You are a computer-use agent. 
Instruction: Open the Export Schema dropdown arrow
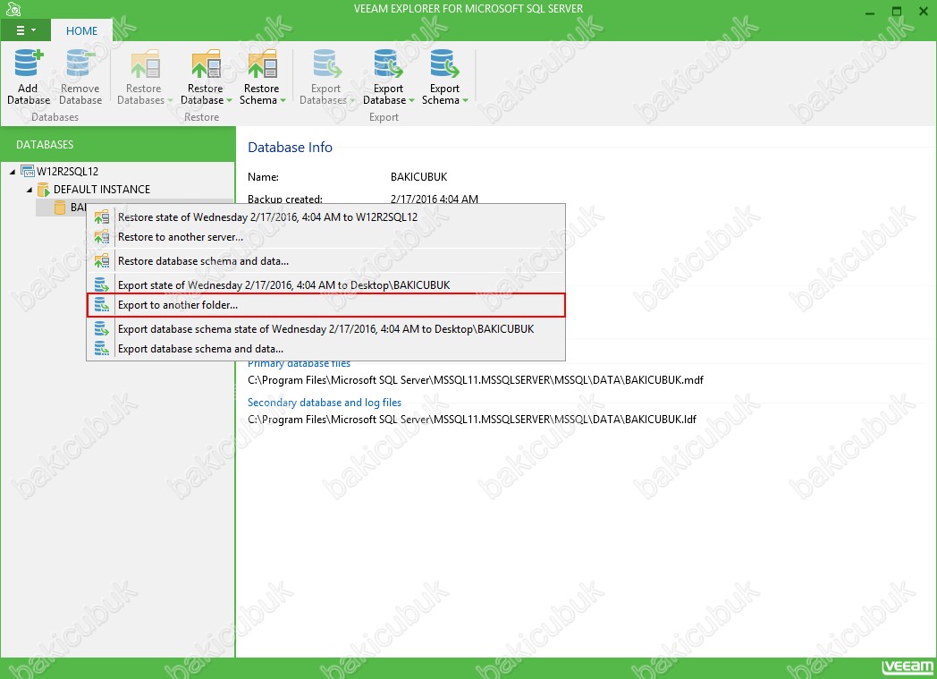click(x=465, y=100)
